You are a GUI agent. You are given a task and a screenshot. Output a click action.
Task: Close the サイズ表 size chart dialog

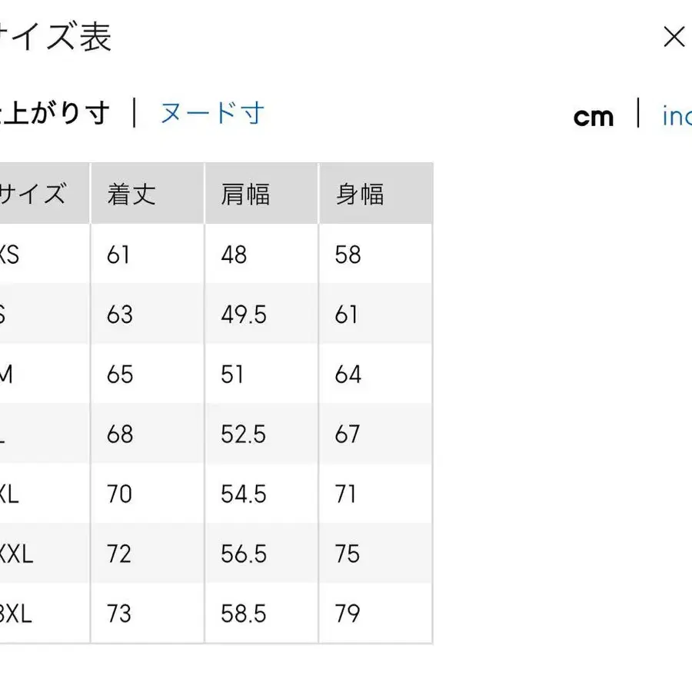674,36
